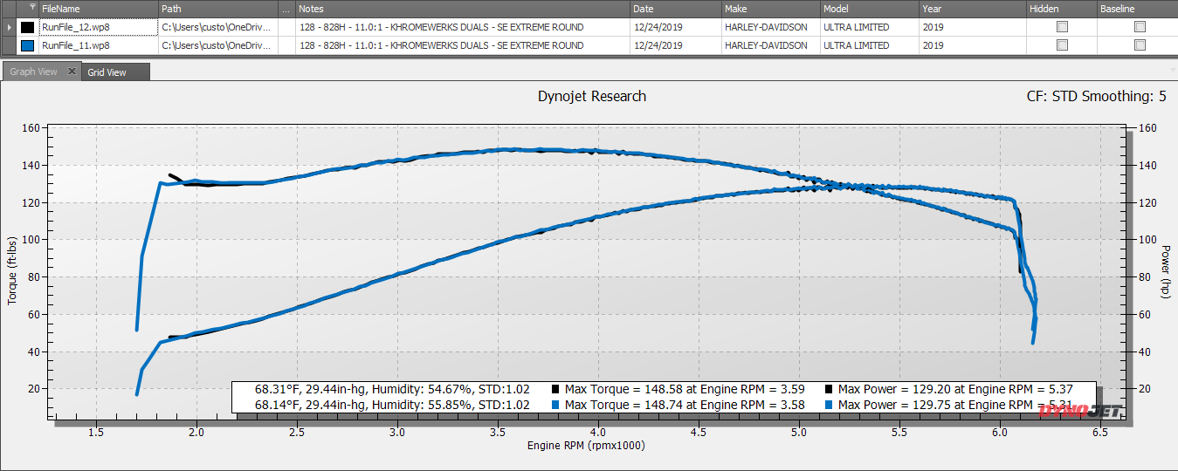Click the '...' column header
1178x471 pixels.
[x=287, y=9]
